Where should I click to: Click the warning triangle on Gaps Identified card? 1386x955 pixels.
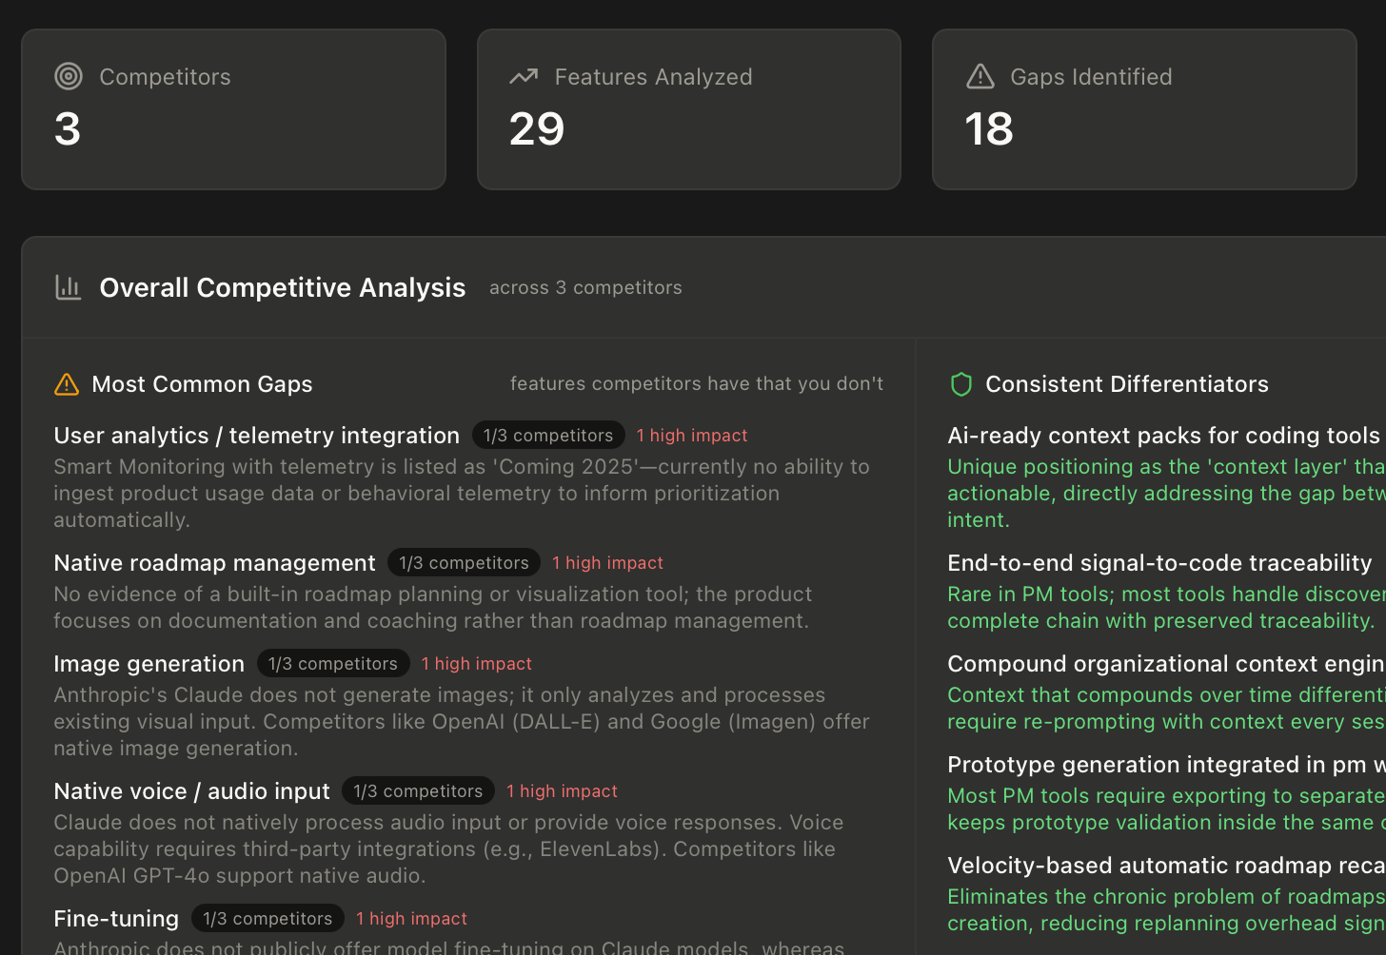click(979, 76)
